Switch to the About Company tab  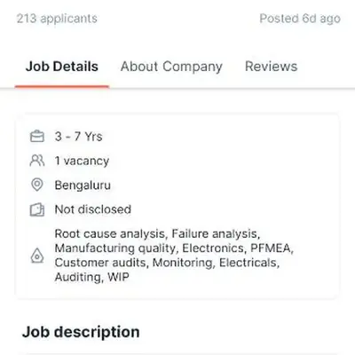coord(171,67)
